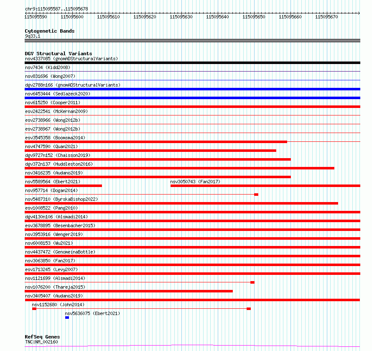Click the red bar under nsv4747590 (Quan2021)

pos(150,151)
